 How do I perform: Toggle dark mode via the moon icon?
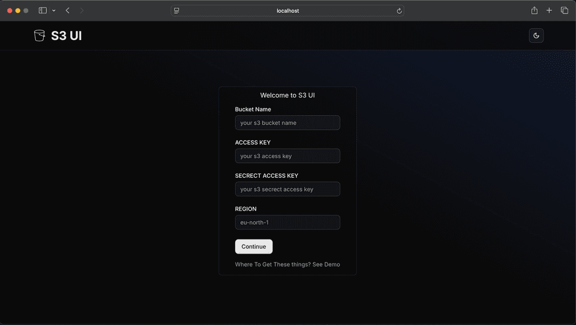pos(536,35)
